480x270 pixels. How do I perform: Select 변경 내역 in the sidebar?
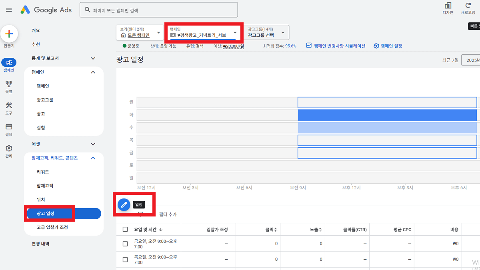click(x=40, y=243)
